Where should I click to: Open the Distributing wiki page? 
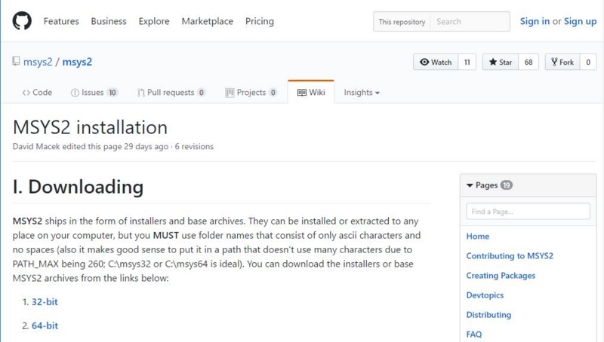(x=488, y=315)
